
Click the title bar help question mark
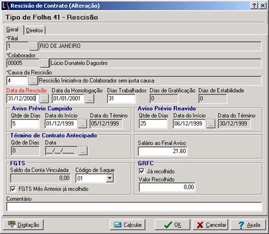[254, 6]
